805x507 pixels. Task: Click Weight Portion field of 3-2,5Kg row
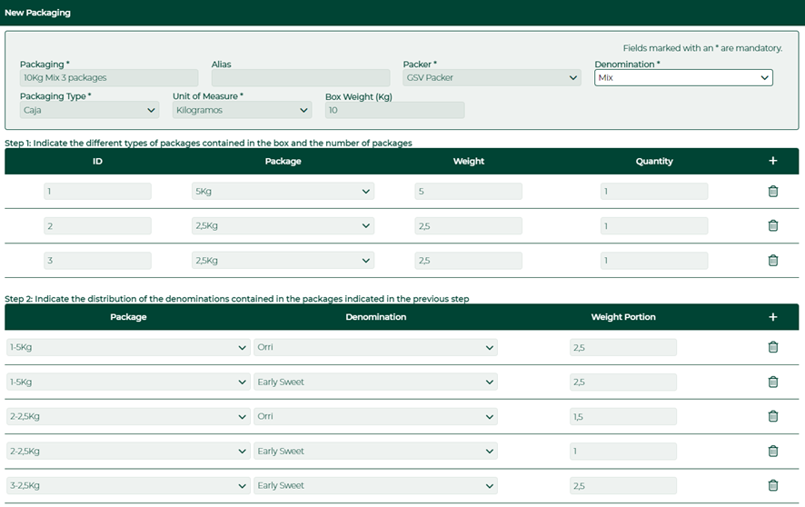tap(623, 485)
